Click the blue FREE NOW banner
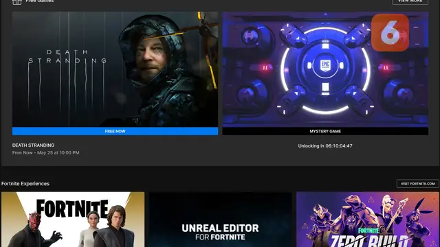Screen dimensions: 440x247 (115, 131)
